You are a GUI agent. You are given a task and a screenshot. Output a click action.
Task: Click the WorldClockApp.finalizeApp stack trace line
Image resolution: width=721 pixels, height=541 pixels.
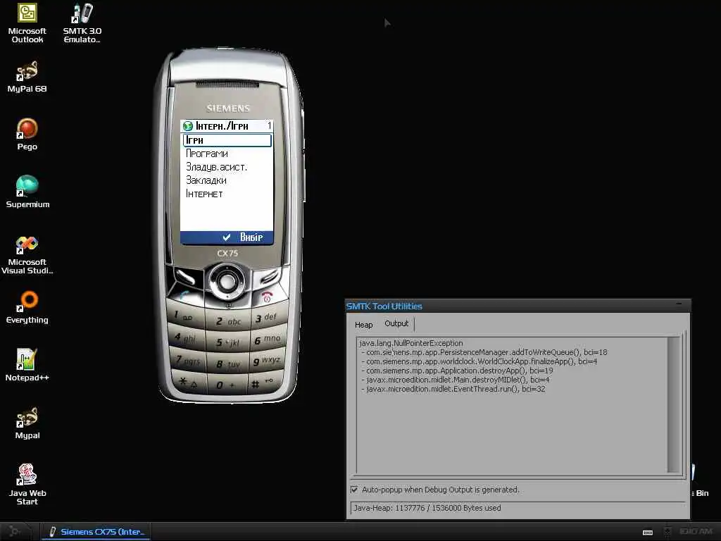479,361
